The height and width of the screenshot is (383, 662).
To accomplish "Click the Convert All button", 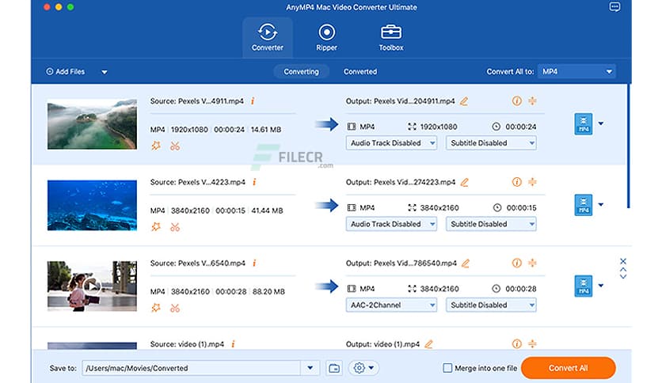I will click(x=568, y=368).
